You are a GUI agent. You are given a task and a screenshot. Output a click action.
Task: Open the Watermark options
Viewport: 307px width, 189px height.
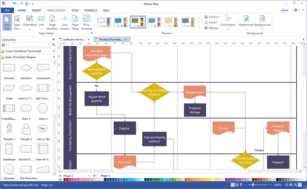(x=246, y=22)
